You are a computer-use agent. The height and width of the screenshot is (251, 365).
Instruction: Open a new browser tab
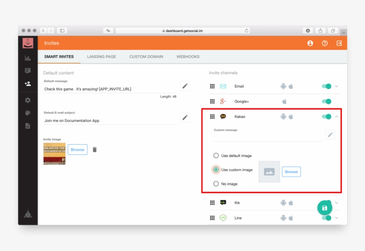click(344, 32)
